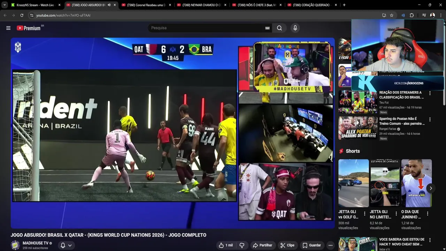Share the video via Partilhar

tap(262, 245)
